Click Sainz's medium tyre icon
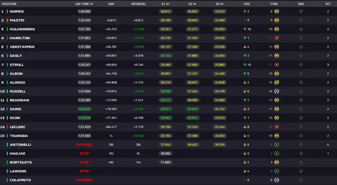The image size is (337, 185). pos(277,109)
